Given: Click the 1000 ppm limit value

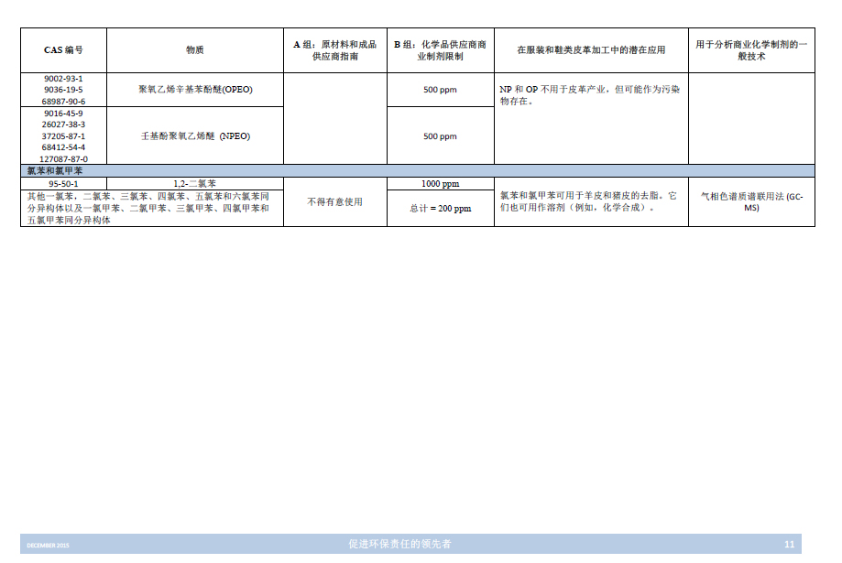Looking at the screenshot, I should tap(440, 183).
